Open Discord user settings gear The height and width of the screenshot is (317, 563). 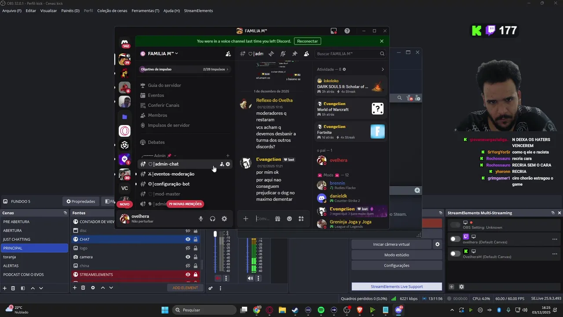coord(224,219)
